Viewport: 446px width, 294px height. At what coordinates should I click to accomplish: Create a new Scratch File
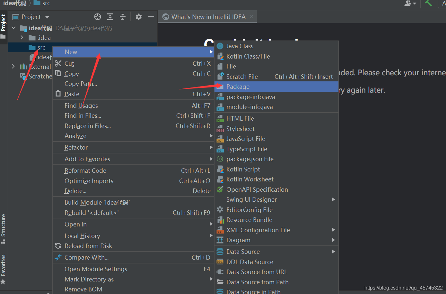[x=276, y=77]
